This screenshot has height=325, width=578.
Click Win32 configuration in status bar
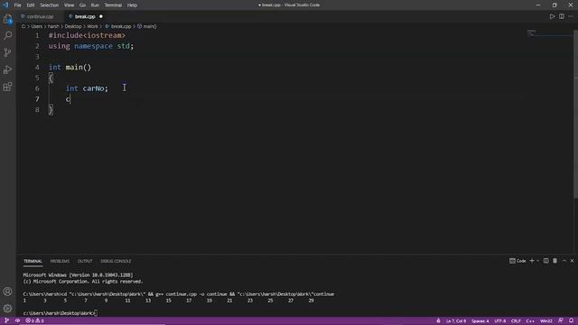[545, 320]
